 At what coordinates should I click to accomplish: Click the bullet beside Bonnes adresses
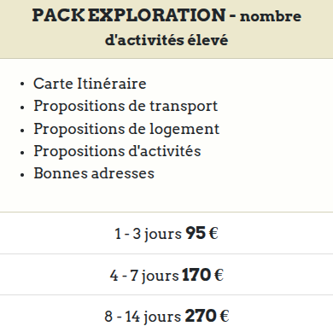(x=22, y=175)
